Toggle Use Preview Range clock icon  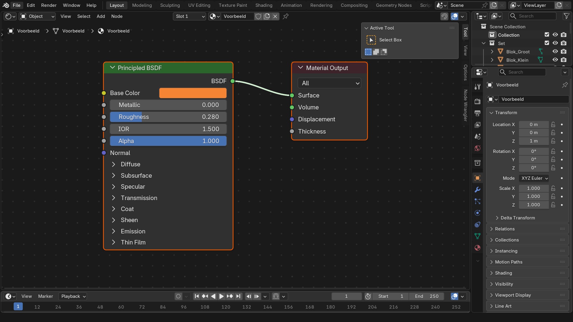pos(368,296)
